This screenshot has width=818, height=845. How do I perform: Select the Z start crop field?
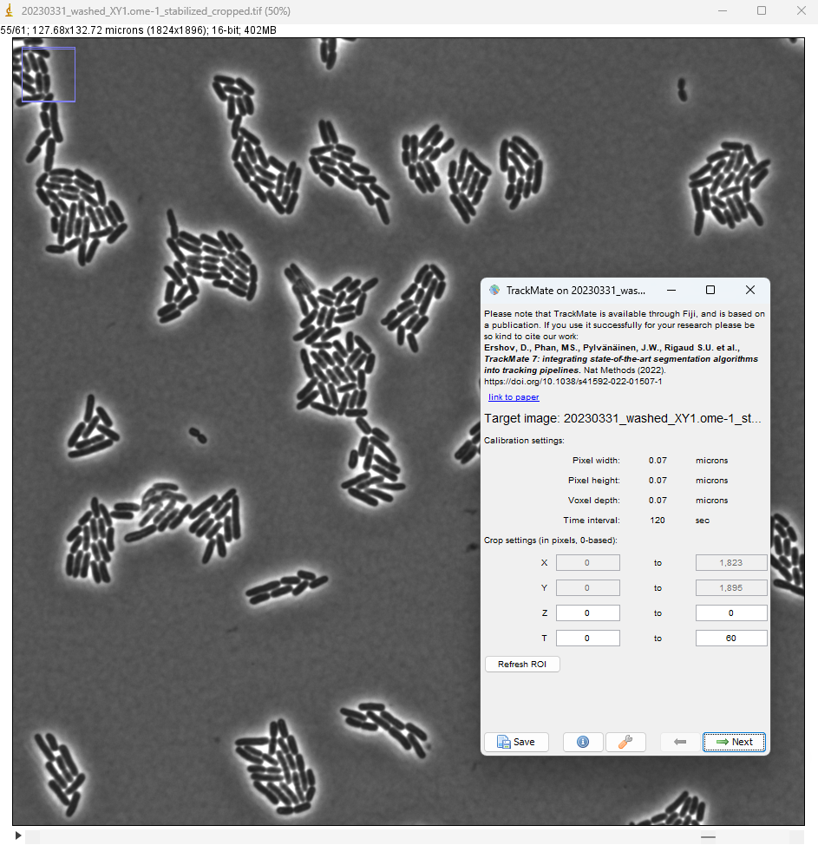[587, 612]
